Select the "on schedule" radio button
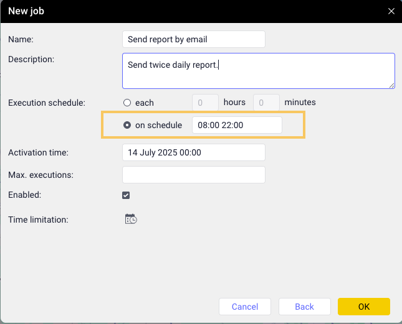The image size is (402, 324). click(127, 125)
